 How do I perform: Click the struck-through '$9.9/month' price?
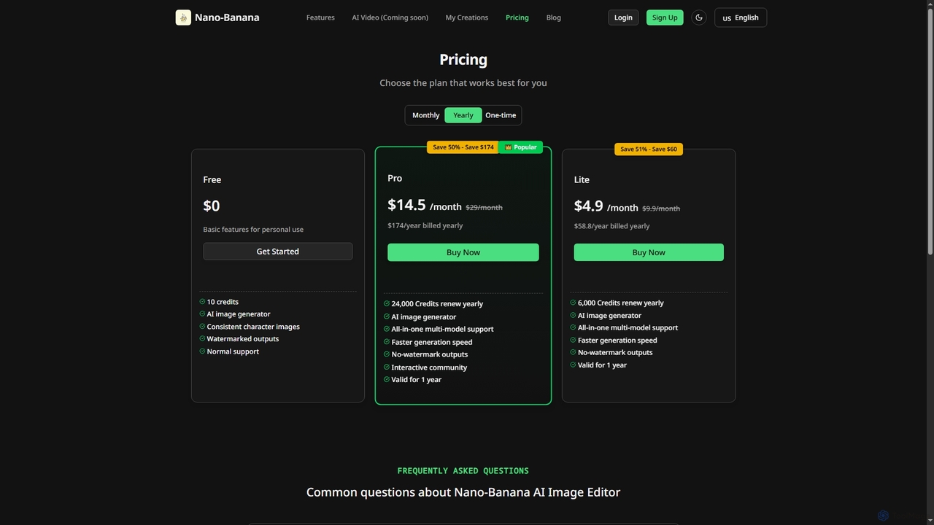tap(661, 209)
